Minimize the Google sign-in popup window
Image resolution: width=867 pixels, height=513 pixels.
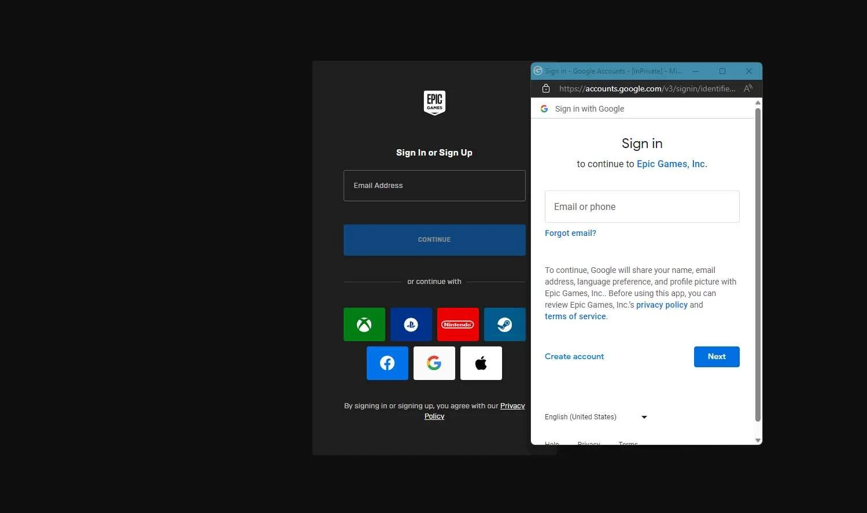click(x=696, y=71)
